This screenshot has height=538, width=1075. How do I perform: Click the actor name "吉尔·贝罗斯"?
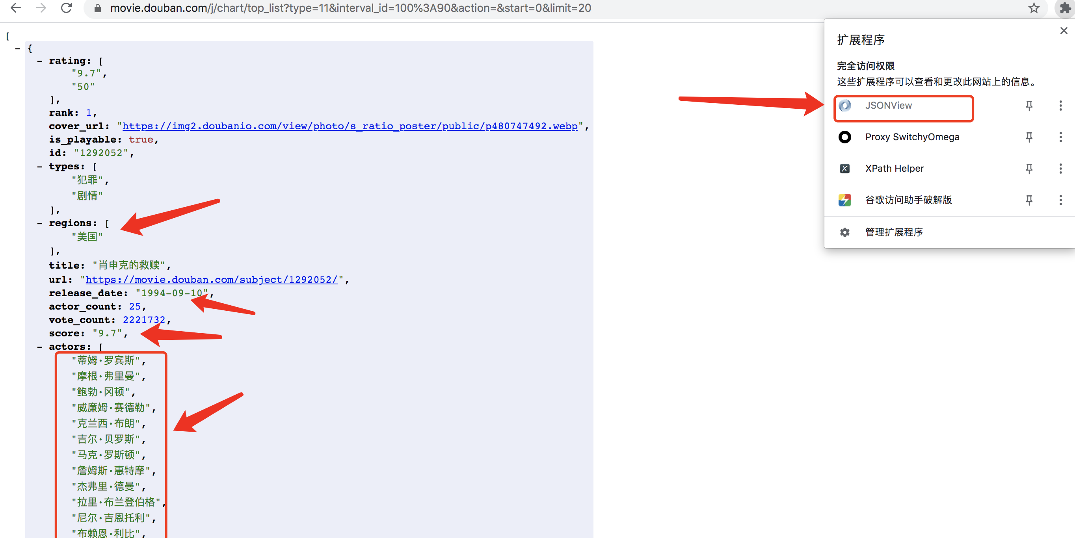pyautogui.click(x=106, y=439)
